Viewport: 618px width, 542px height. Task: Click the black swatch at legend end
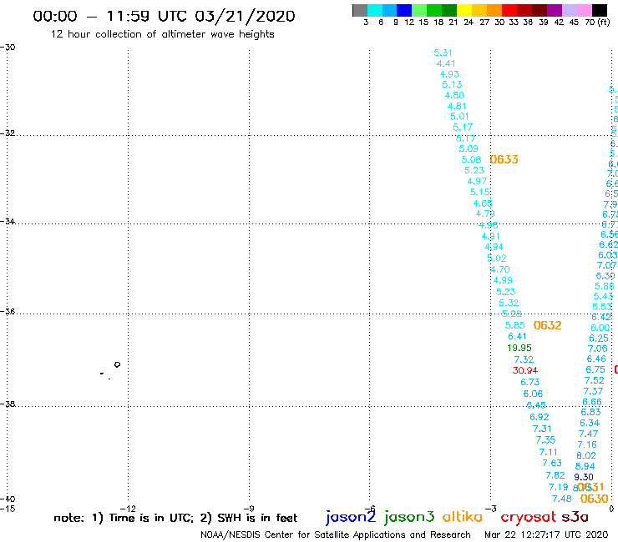tap(600, 10)
